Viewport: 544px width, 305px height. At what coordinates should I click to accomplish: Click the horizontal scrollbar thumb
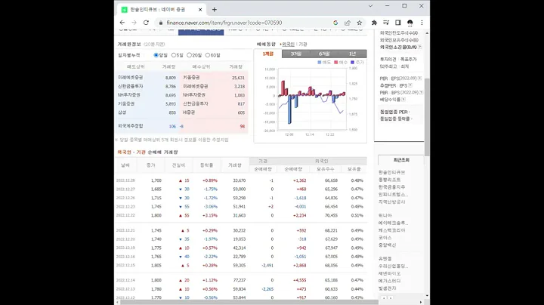(x=249, y=302)
